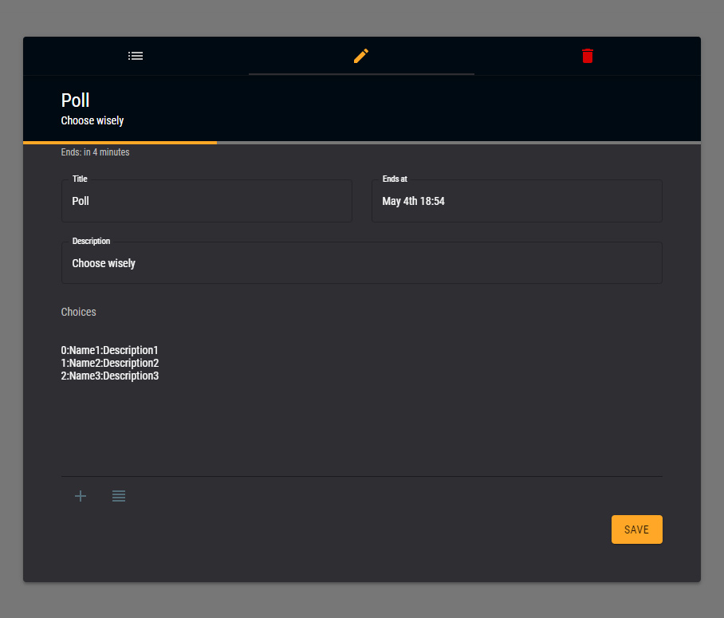Click the 'Ends: in 4 minutes' text

(x=95, y=152)
